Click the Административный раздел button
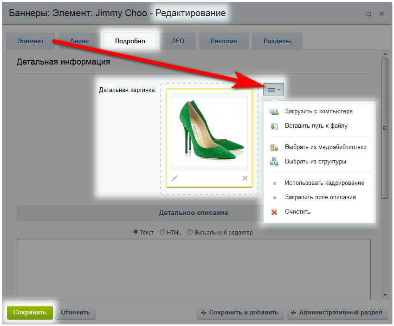Image resolution: width=394 pixels, height=326 pixels. [x=337, y=313]
